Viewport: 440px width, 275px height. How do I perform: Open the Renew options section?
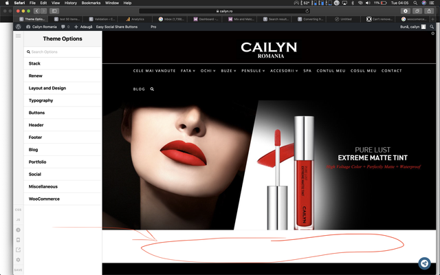(63, 76)
